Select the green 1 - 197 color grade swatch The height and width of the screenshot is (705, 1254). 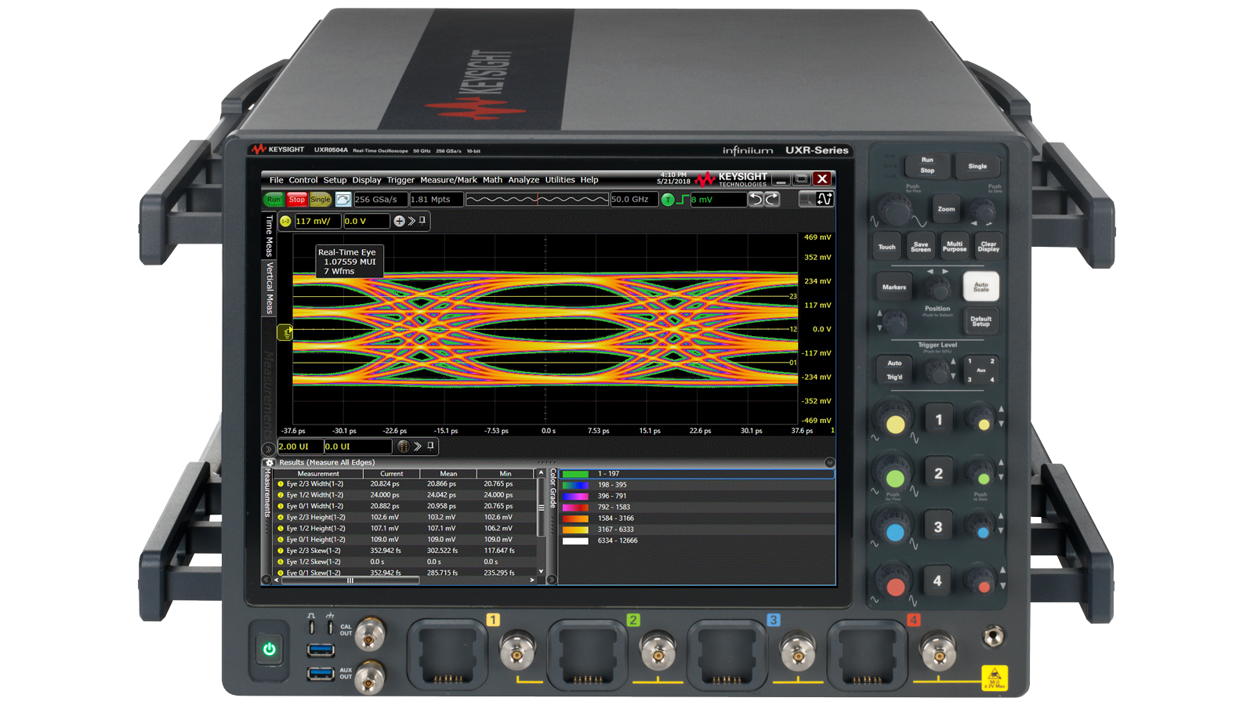point(575,474)
